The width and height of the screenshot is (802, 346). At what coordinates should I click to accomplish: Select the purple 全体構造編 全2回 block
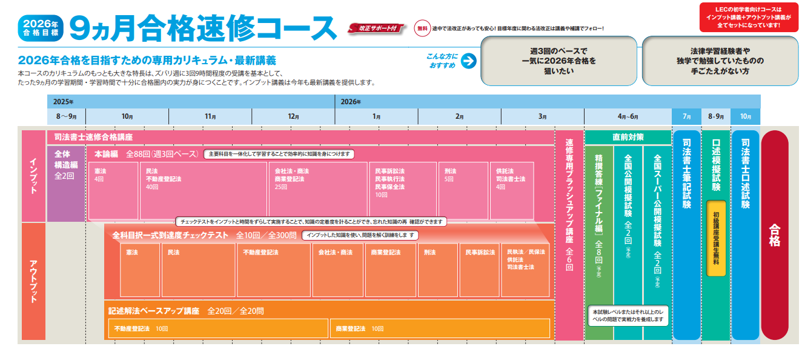coord(65,183)
